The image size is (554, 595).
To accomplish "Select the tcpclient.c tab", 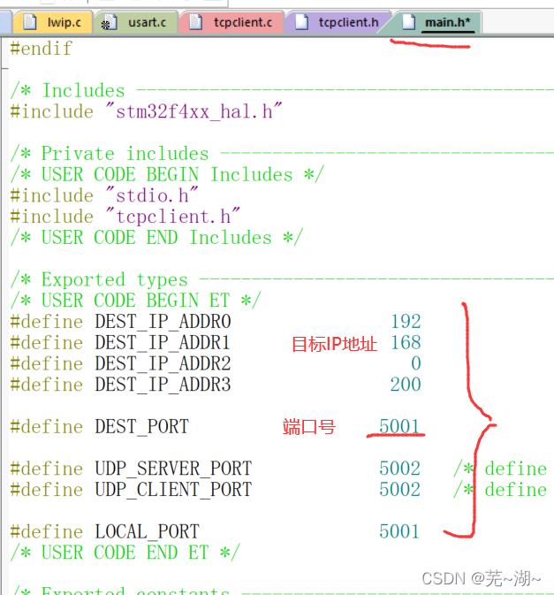I will coord(231,23).
